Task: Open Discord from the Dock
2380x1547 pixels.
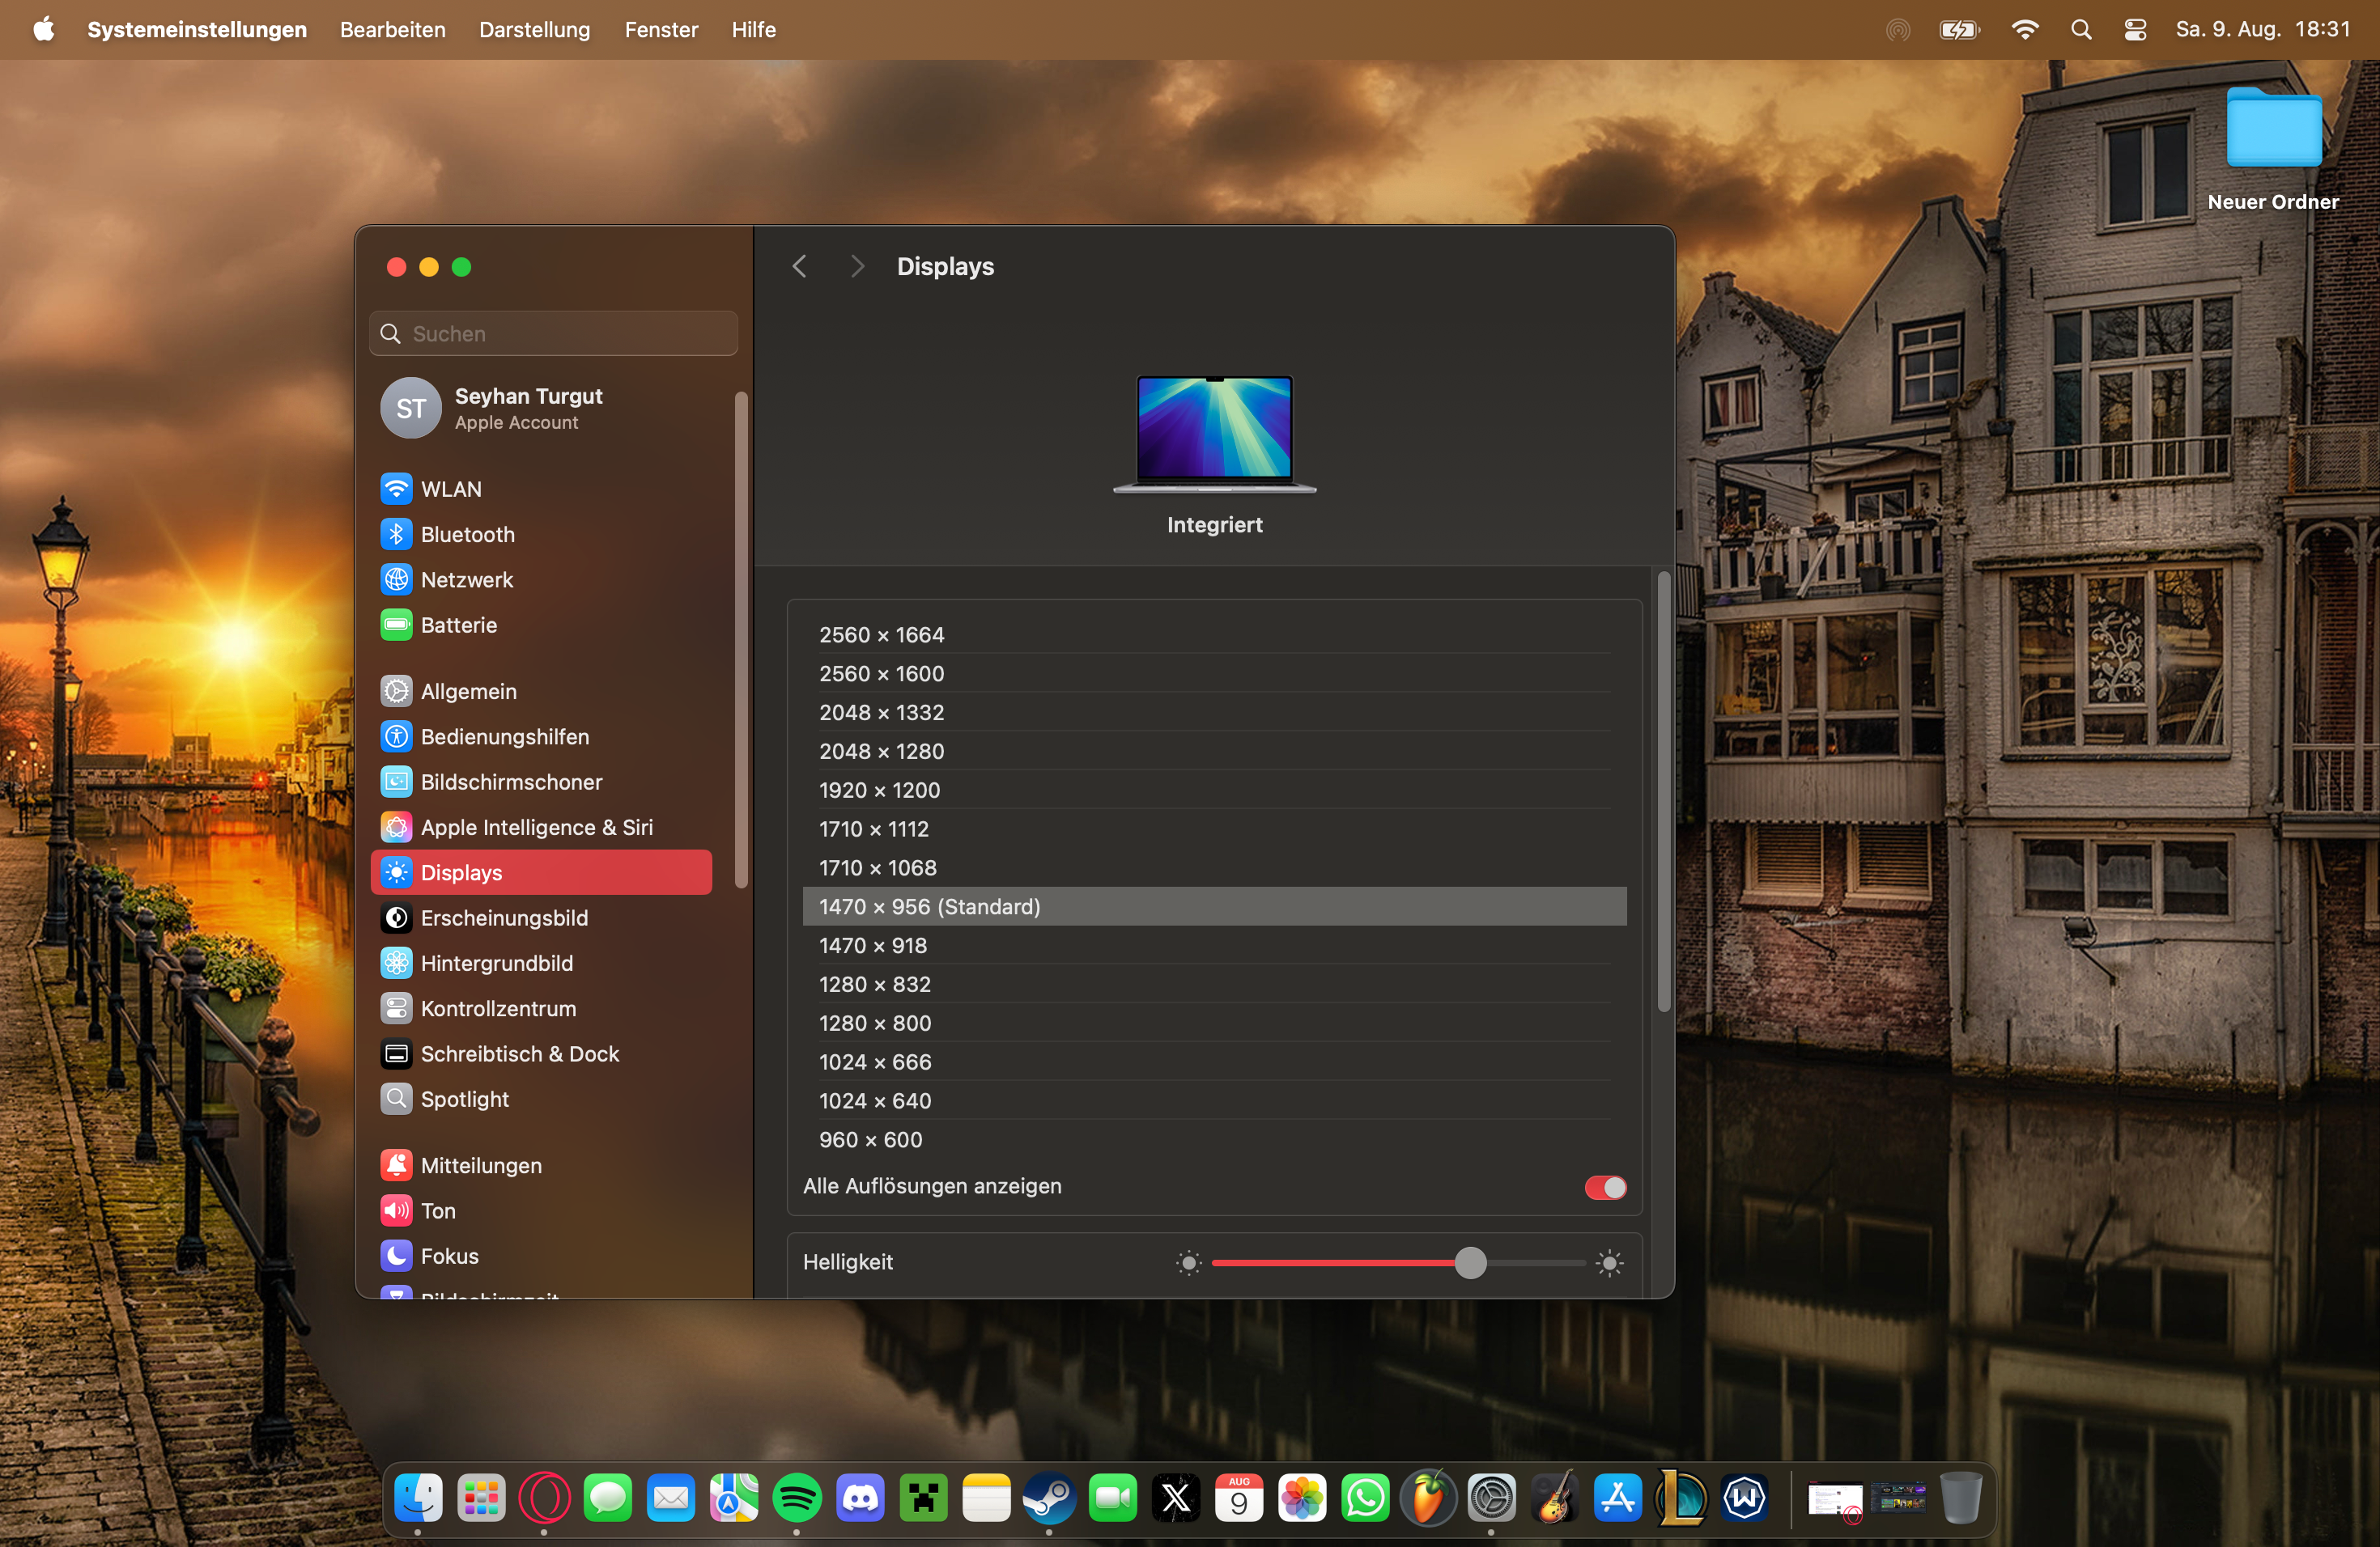Action: pyautogui.click(x=860, y=1498)
